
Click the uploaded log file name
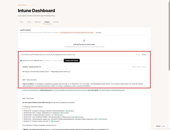pyautogui.click(x=48, y=54)
